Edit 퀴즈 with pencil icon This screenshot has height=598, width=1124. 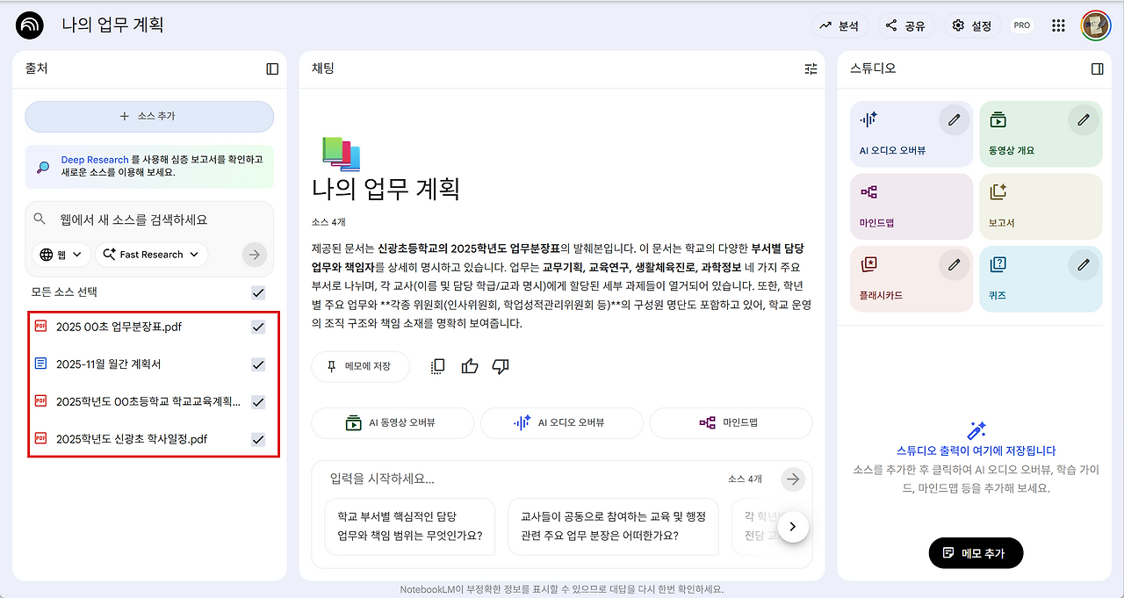[x=1084, y=264]
